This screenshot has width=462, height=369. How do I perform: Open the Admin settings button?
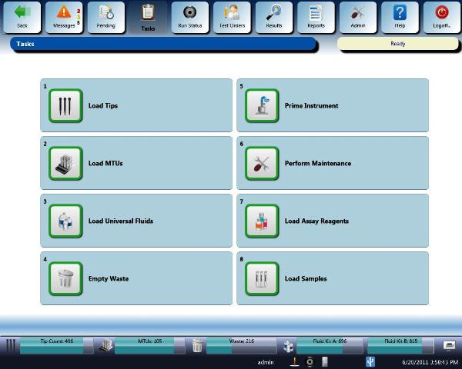[x=358, y=17]
